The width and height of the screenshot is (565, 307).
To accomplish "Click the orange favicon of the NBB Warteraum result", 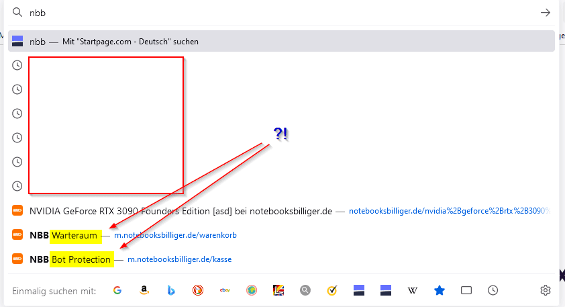I will [x=17, y=235].
